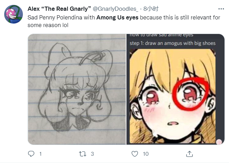The image size is (229, 163).
Task: Click the bold "Among Us eyes" text
Action: click(x=117, y=17)
